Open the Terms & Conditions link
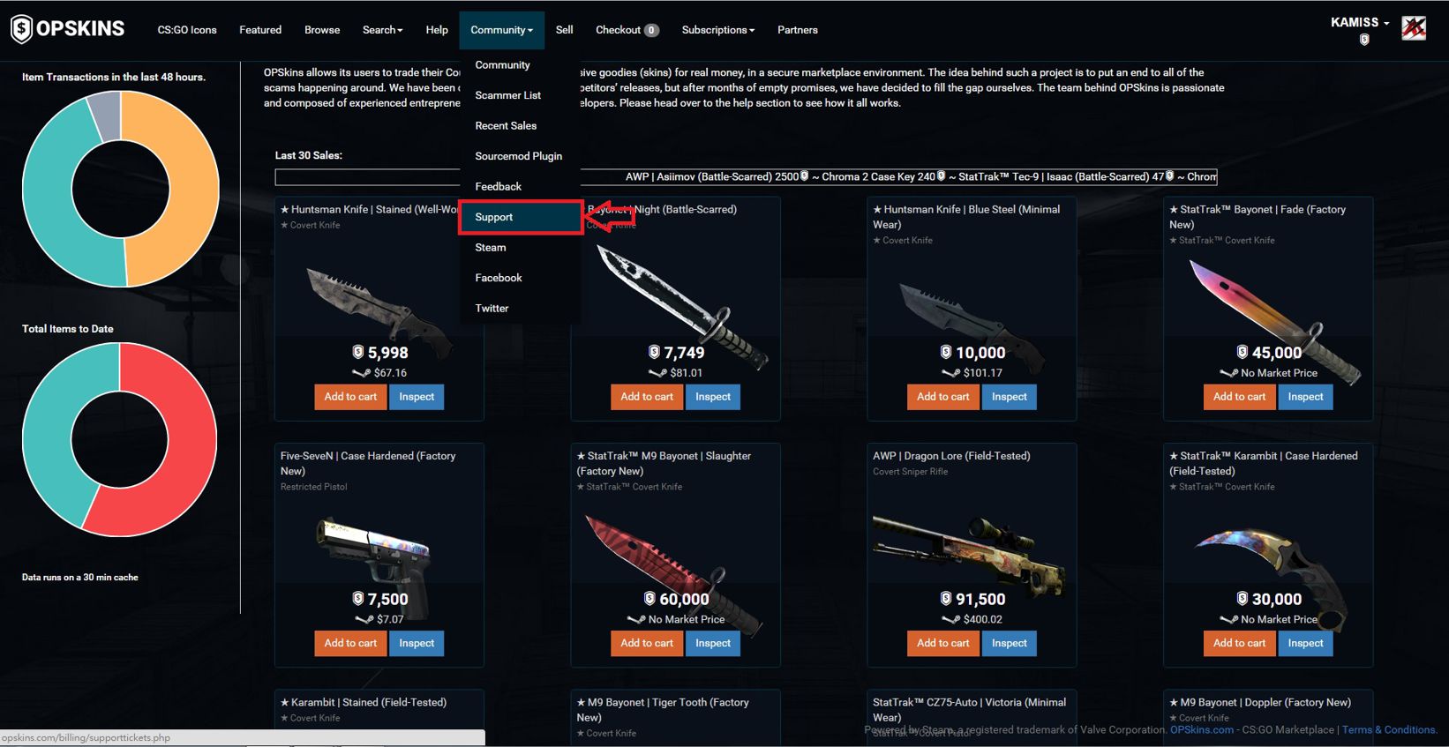 click(1389, 730)
